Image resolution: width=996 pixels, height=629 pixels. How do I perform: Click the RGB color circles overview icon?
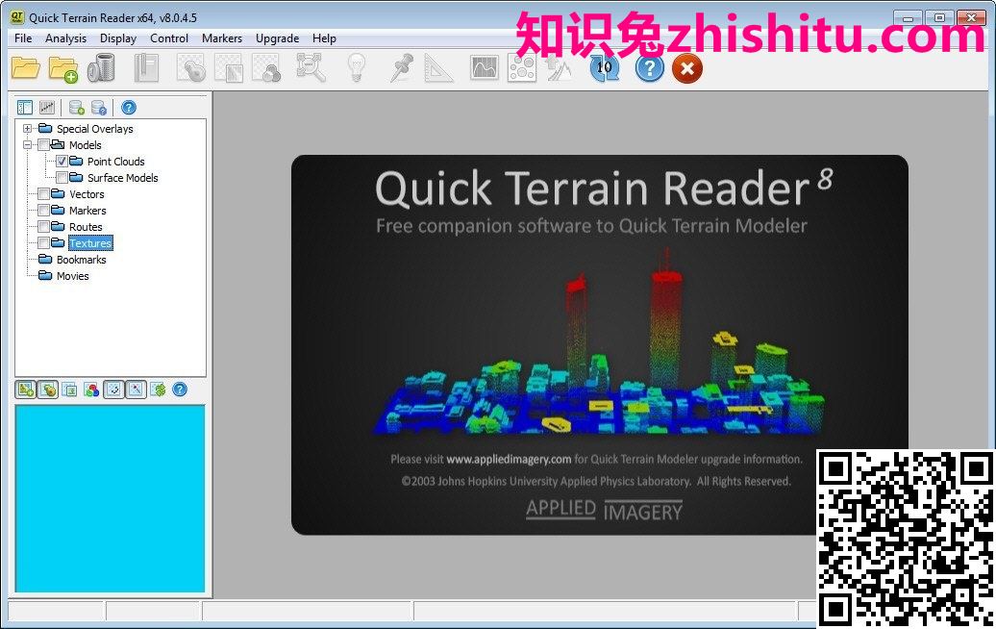(91, 390)
